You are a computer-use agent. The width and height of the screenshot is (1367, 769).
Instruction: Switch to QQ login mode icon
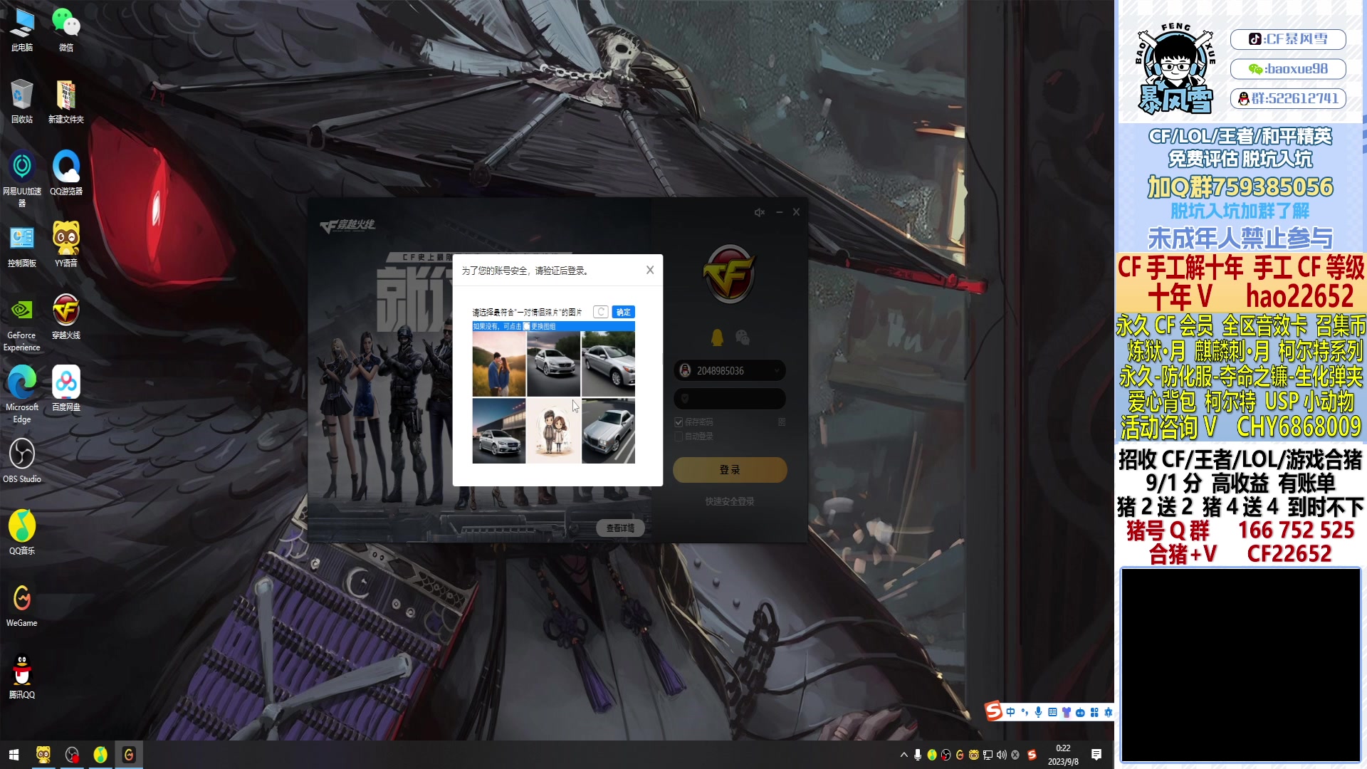coord(717,338)
